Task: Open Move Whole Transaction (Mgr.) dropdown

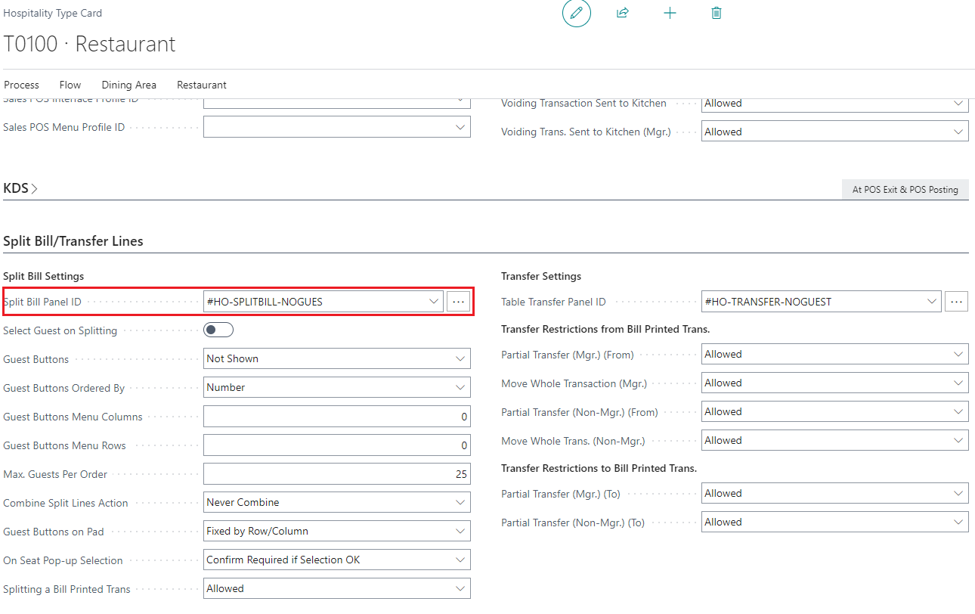Action: [x=834, y=383]
